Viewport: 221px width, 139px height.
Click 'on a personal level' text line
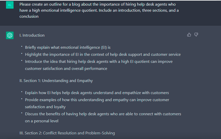pos(42,121)
